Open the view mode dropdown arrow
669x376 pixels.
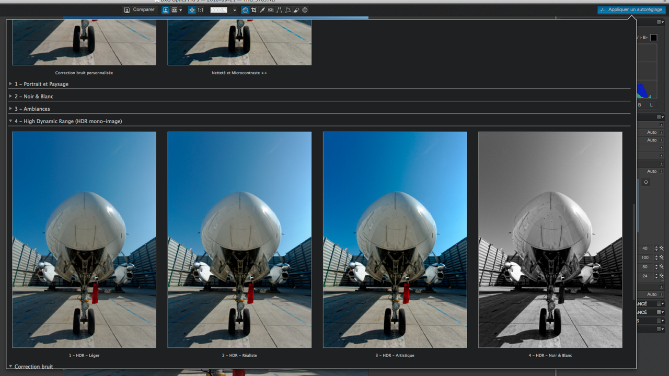(x=181, y=10)
